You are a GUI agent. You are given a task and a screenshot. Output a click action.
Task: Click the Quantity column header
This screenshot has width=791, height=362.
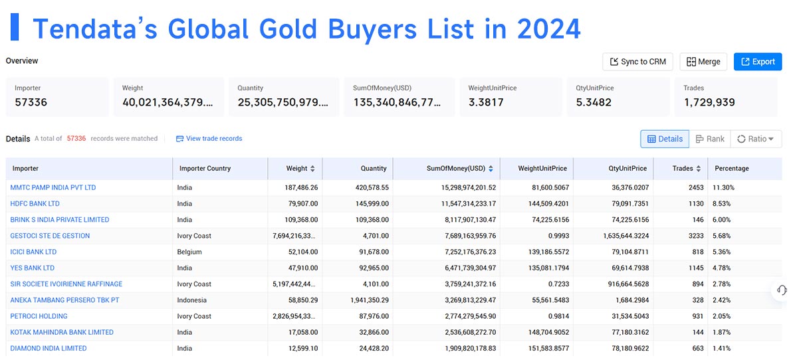pyautogui.click(x=358, y=169)
